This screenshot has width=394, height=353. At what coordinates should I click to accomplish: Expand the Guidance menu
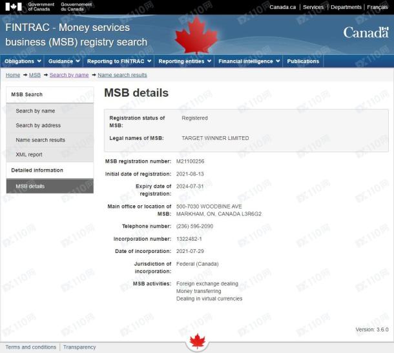click(64, 61)
